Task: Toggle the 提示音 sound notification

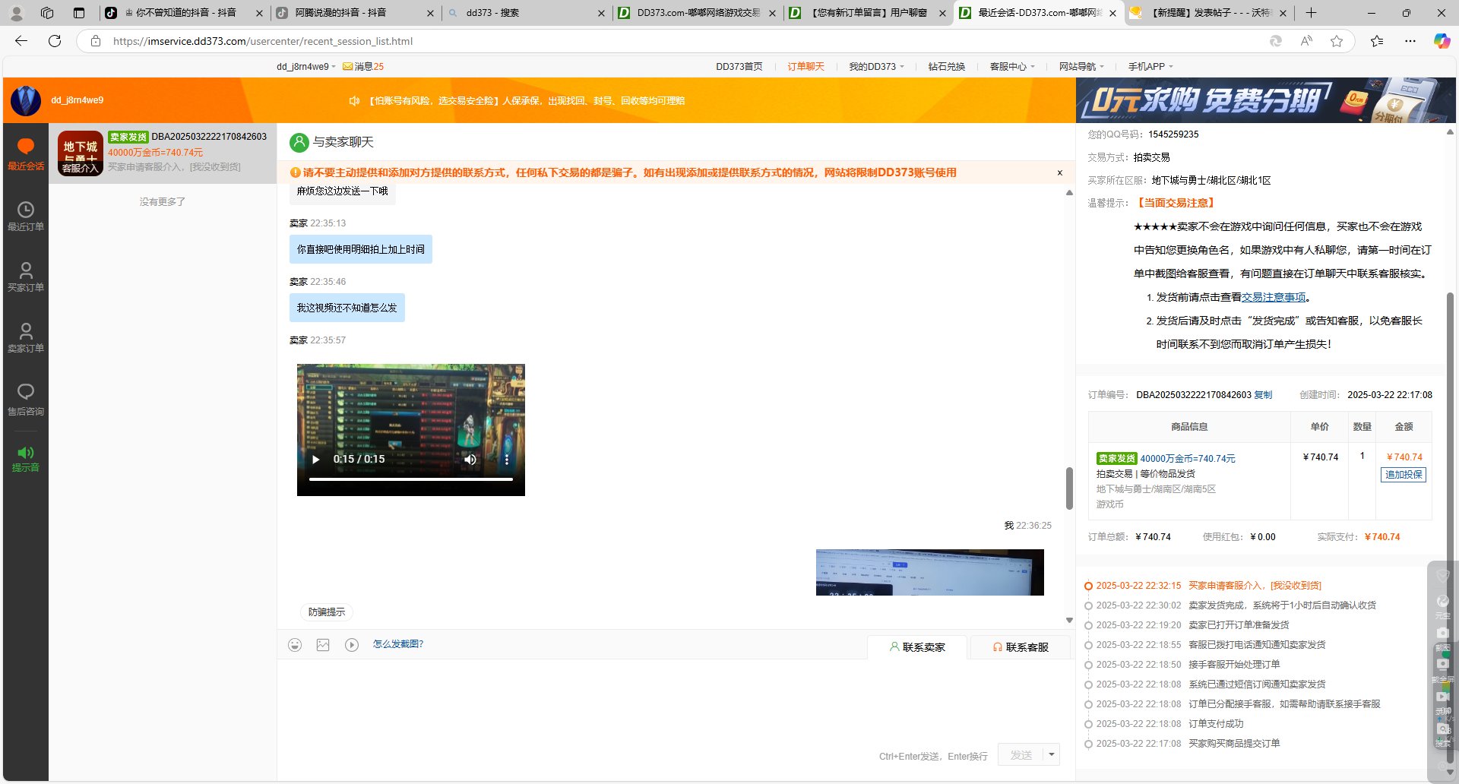Action: click(x=26, y=459)
